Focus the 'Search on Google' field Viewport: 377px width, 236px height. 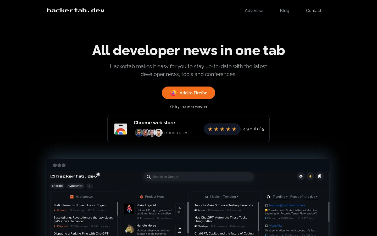198,177
